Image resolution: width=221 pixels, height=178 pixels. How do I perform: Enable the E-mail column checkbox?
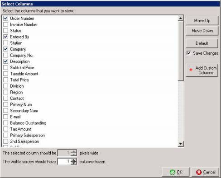5,117
